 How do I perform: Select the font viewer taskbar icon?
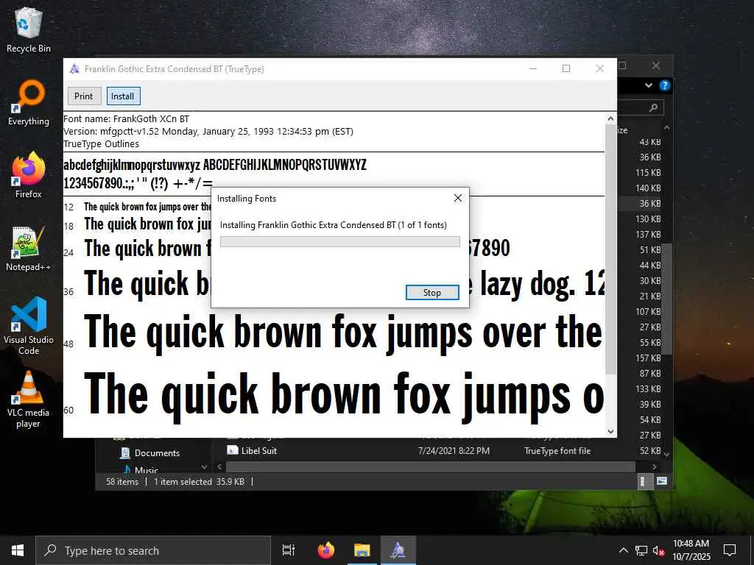[398, 550]
